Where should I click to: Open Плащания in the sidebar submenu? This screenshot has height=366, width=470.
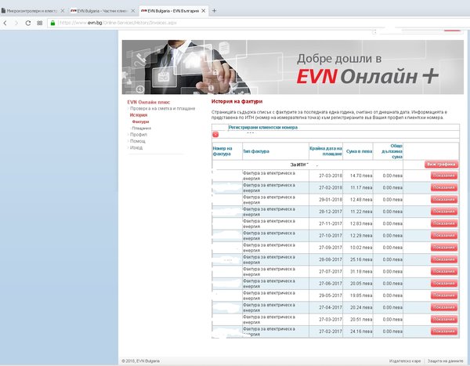[142, 129]
